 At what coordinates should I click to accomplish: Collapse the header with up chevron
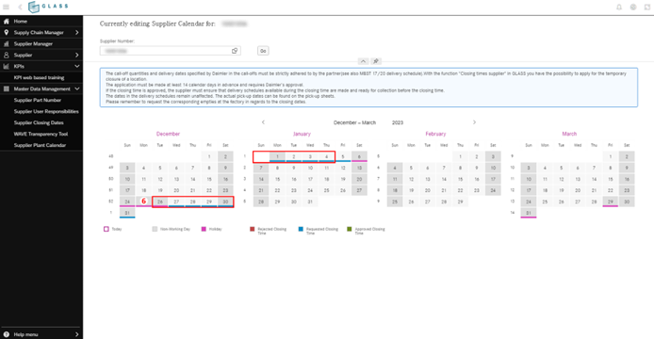[x=364, y=61]
